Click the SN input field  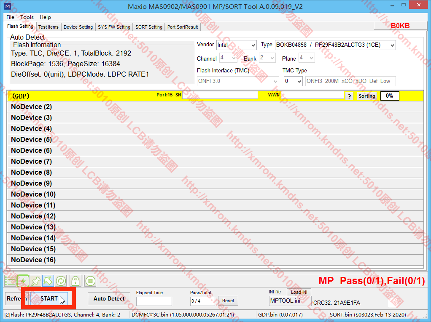click(x=220, y=96)
